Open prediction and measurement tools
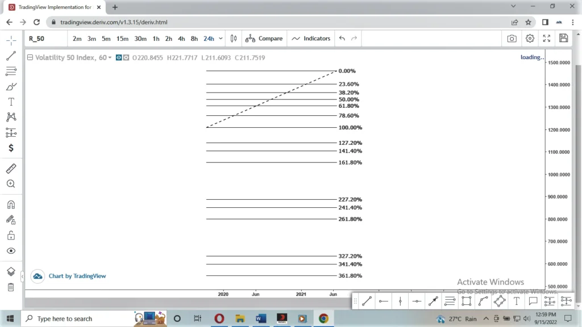Viewport: 582px width, 327px height. pos(11,133)
